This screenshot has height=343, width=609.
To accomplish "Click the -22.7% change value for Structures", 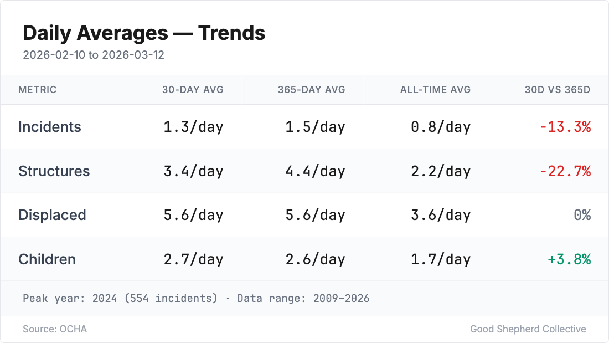I will tap(565, 171).
